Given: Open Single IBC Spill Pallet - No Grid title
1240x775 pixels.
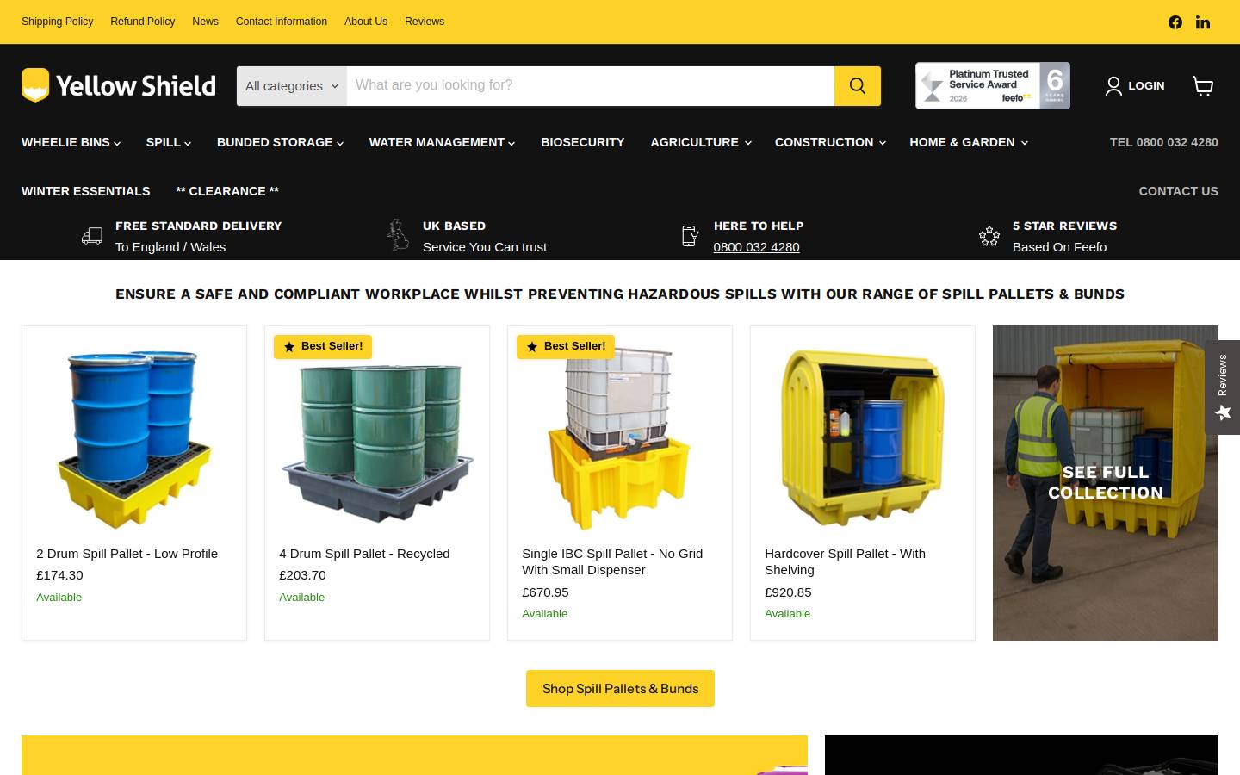Looking at the screenshot, I should [x=612, y=561].
